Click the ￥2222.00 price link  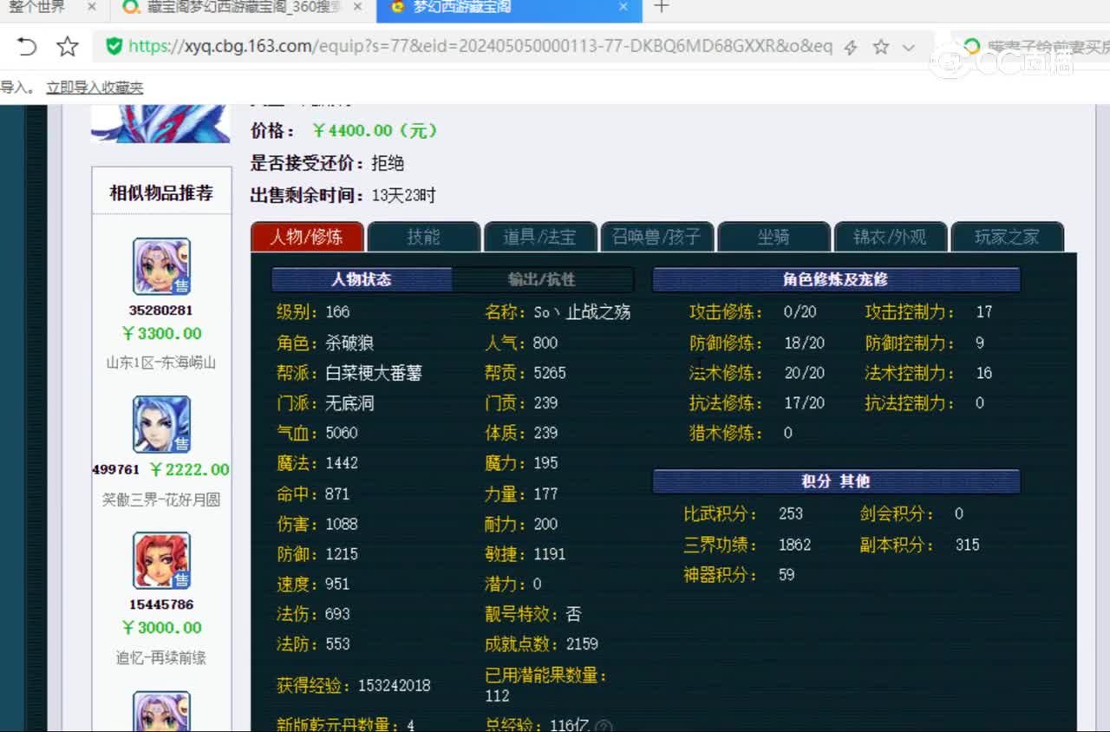189,470
